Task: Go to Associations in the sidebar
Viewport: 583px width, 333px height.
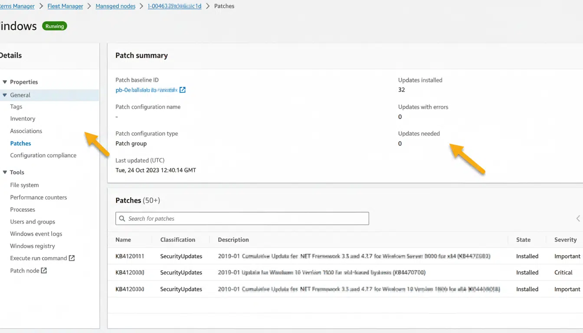Action: click(x=26, y=131)
